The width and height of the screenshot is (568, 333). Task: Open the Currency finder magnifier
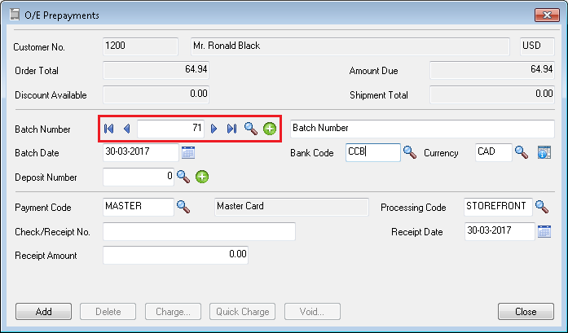click(522, 152)
